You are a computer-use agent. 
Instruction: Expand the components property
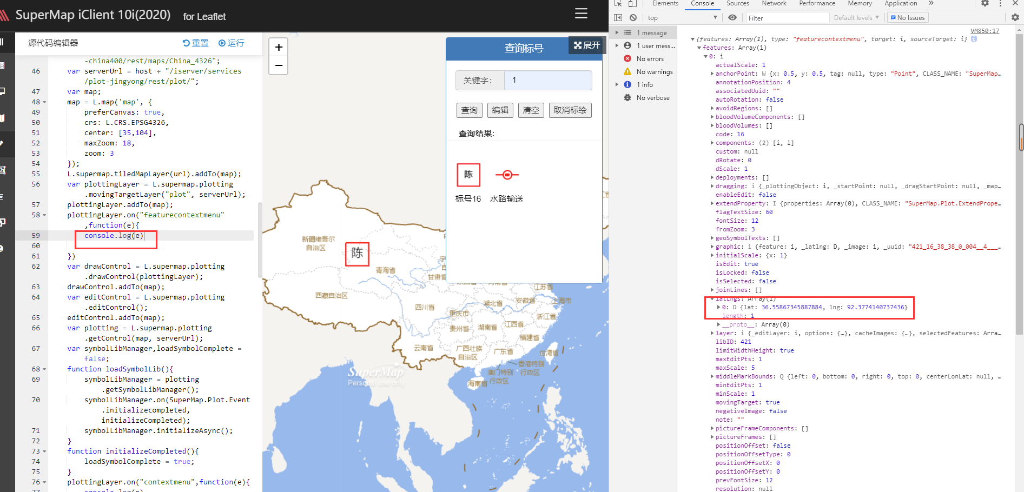[x=712, y=143]
